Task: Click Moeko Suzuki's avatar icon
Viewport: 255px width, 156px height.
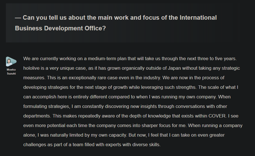Action: tap(11, 61)
